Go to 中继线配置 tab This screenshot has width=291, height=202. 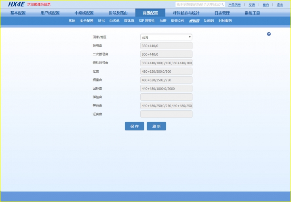click(x=84, y=13)
